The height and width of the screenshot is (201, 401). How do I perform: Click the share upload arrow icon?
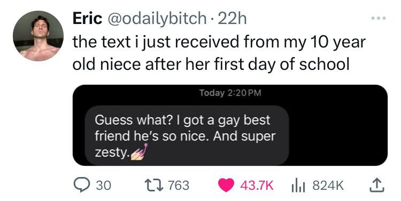377,185
